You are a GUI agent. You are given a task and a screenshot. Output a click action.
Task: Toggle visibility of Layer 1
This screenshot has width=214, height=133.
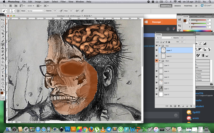[156, 88]
